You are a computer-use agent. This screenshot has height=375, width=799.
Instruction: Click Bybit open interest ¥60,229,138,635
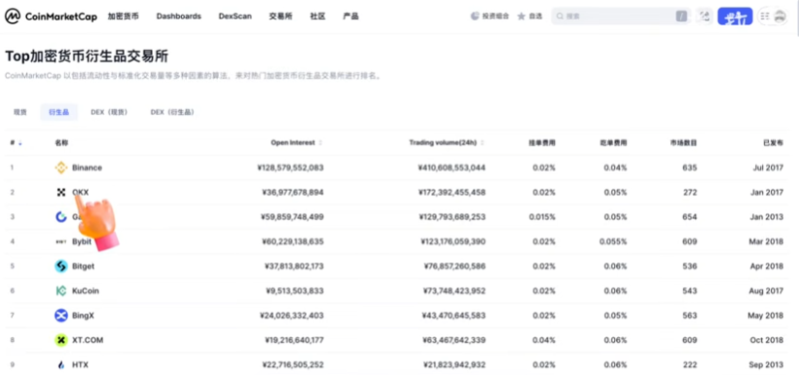[293, 242]
